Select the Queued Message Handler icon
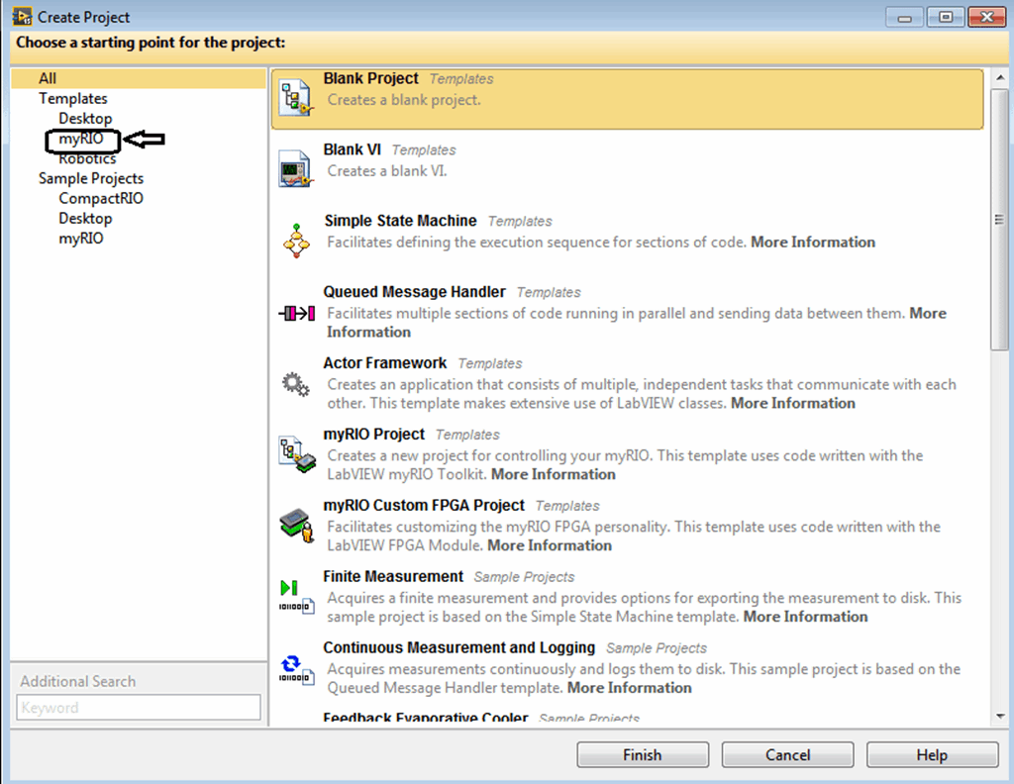 point(297,314)
